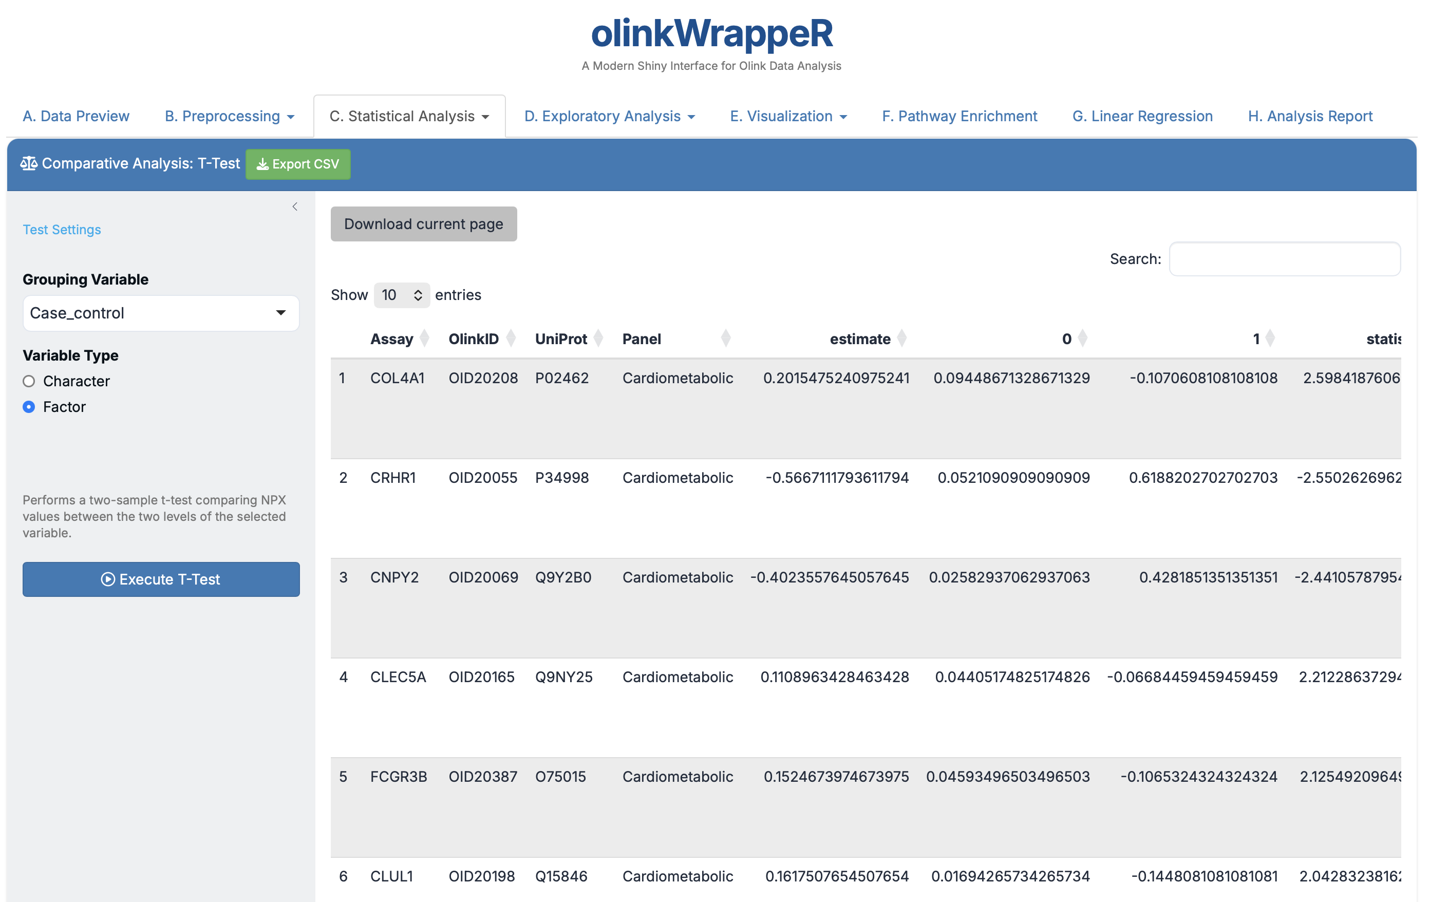Select the Character variable type

(28, 381)
